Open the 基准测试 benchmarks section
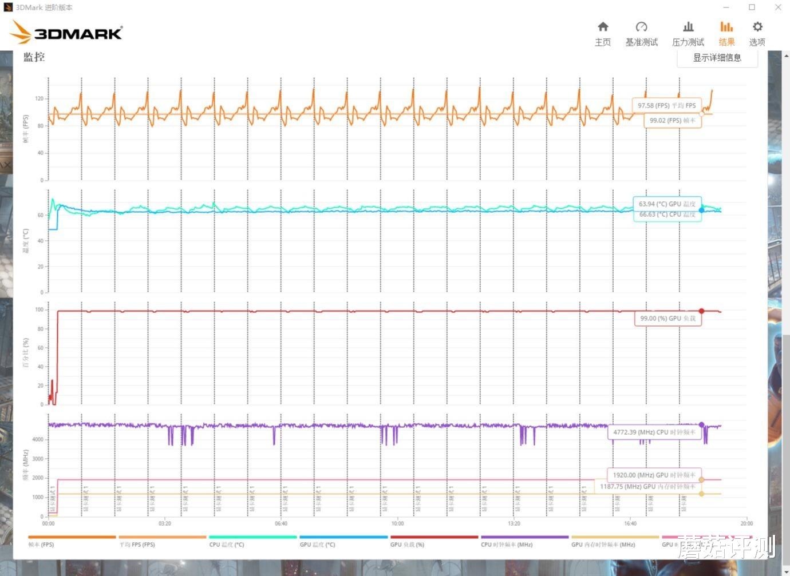Viewport: 790px width, 576px height. coord(641,34)
